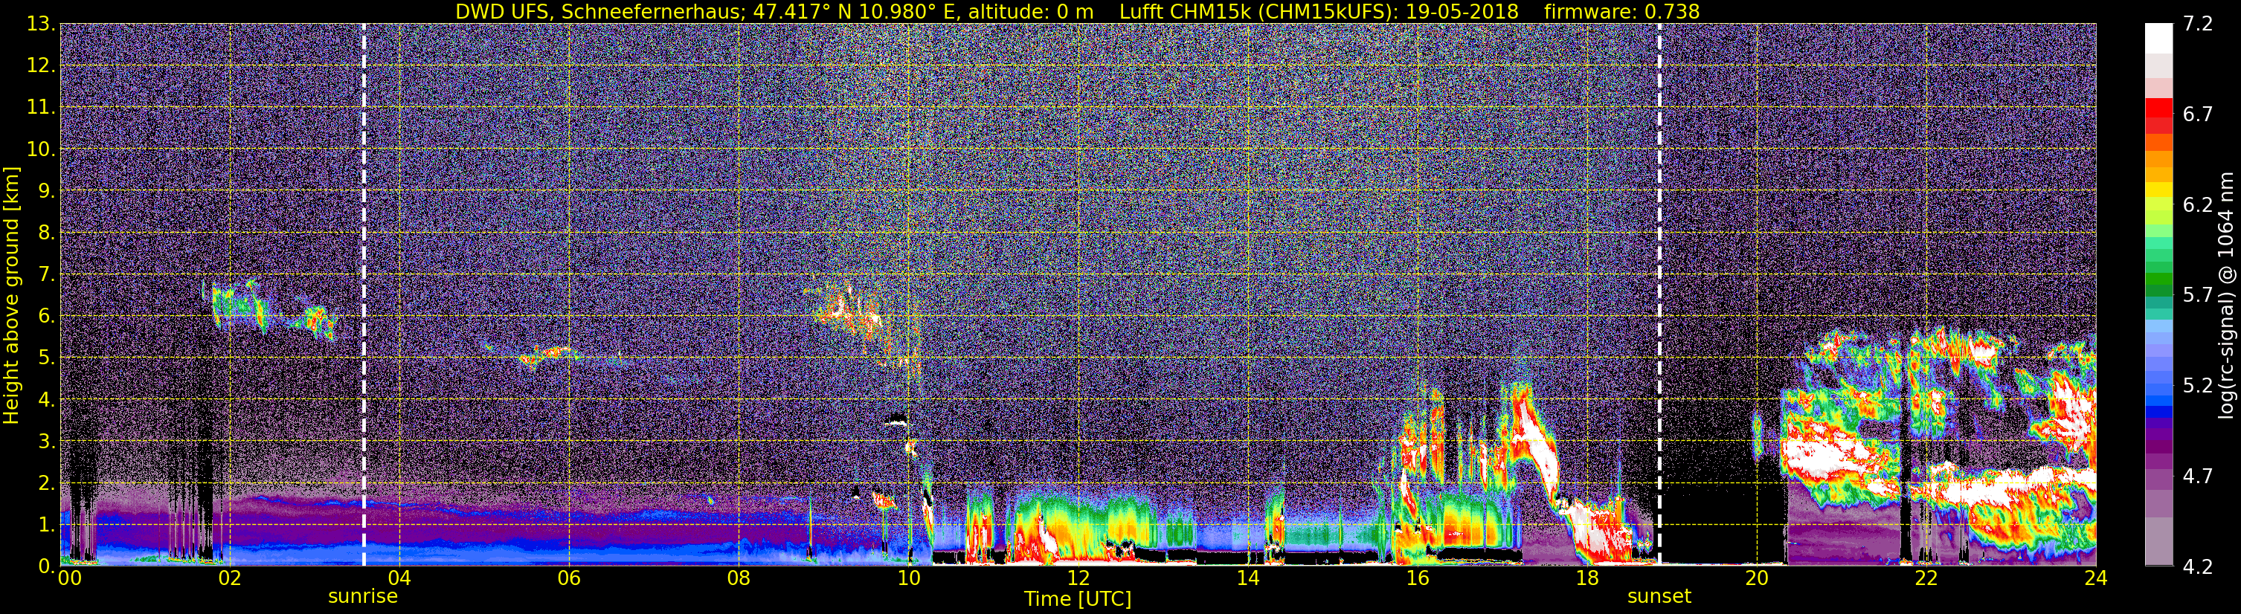Click the "10" tick on the time axis
This screenshot has width=2241, height=614.
[x=908, y=578]
